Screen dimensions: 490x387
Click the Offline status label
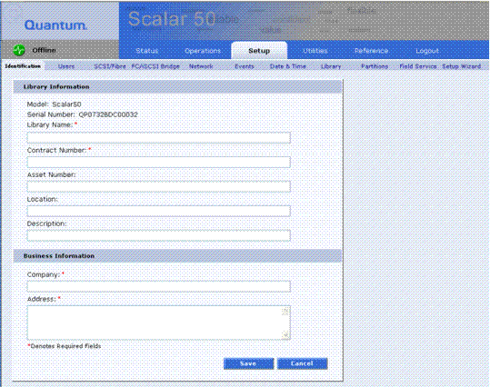point(44,50)
